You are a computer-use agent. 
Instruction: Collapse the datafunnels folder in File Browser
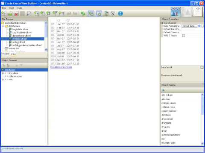[3, 26]
